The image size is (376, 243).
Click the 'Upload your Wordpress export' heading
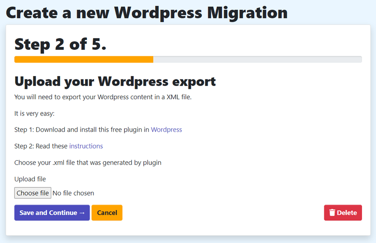tap(115, 82)
